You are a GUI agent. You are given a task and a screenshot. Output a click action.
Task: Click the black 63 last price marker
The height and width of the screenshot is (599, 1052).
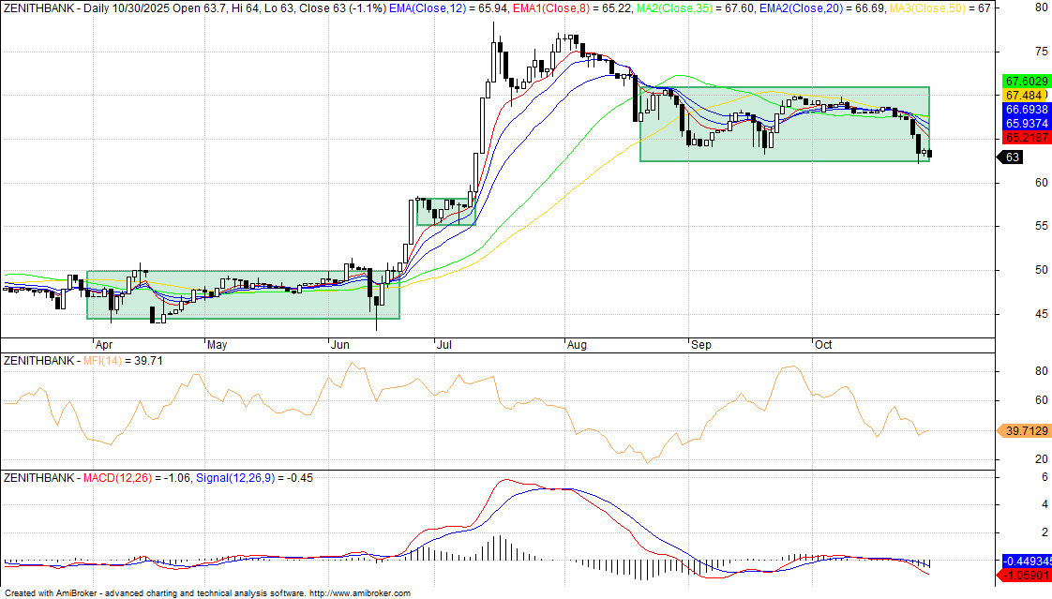coord(1013,157)
